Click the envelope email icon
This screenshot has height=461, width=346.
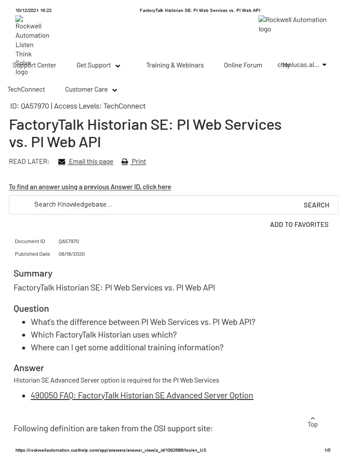click(x=62, y=162)
